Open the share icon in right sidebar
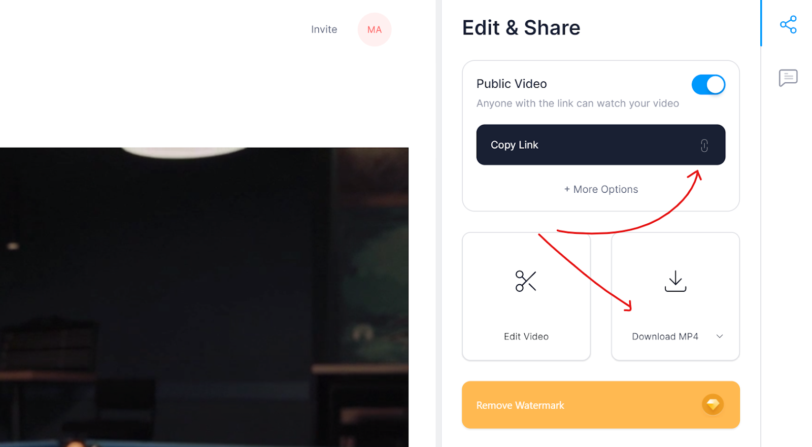Viewport: 812px width, 447px height. pyautogui.click(x=788, y=24)
